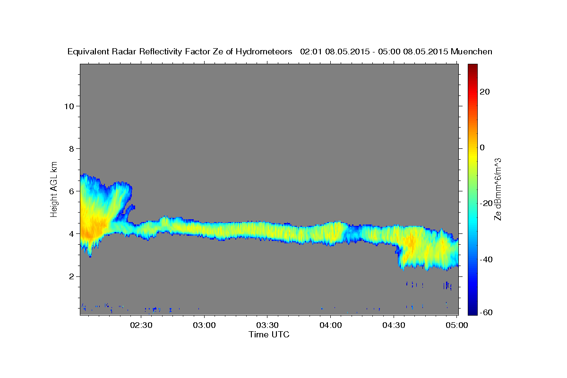Click the 04:00 time tick label
The image size is (567, 378).
[331, 326]
